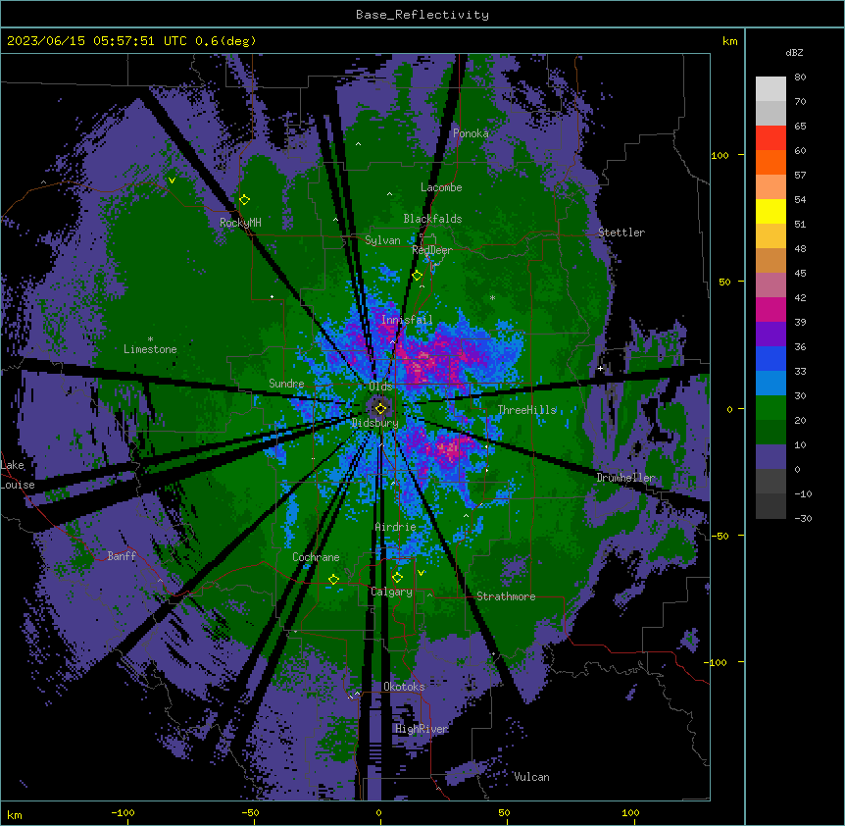The image size is (845, 826).
Task: Click the dBZ legend heading
Action: point(794,53)
